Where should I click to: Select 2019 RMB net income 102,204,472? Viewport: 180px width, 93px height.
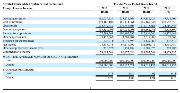[148, 45]
